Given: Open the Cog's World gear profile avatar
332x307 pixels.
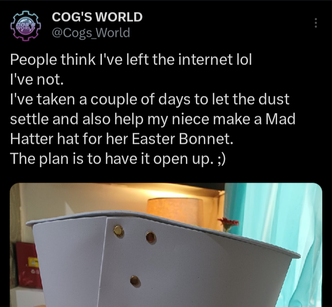Looking at the screenshot, I should [x=25, y=25].
